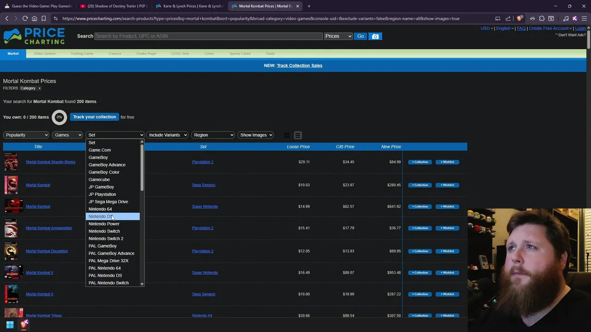This screenshot has height=332, width=591.
Task: Pick PAL Mega Drive 32X from the list
Action: pos(113,261)
